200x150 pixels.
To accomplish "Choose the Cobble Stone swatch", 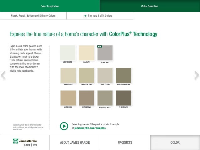I will tap(105, 75).
